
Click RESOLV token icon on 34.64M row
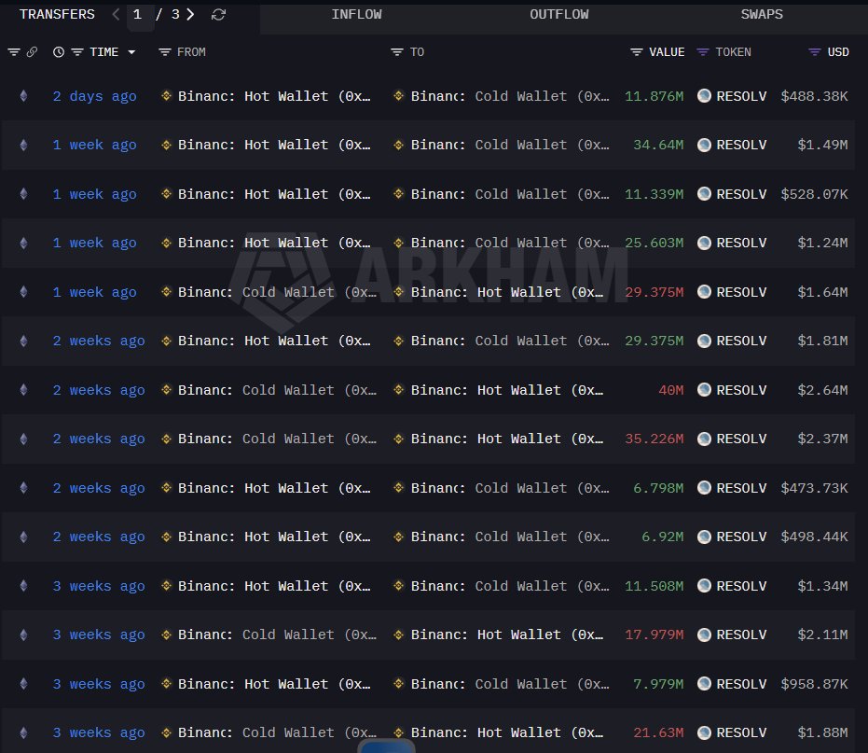click(x=704, y=145)
